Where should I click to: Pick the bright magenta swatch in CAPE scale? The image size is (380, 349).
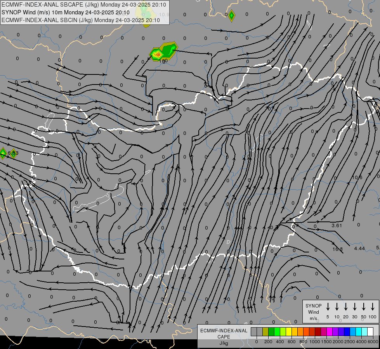[330, 332]
